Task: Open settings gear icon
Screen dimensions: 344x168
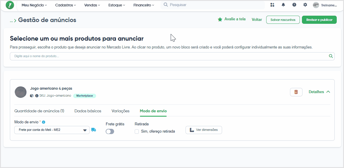Action: pos(305,5)
